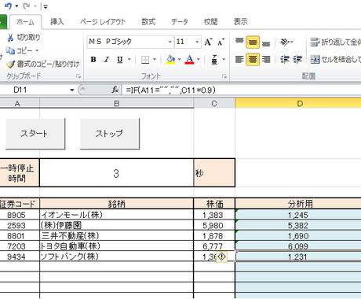Increase indent icon
The width and height of the screenshot is (361, 299).
pos(297,60)
